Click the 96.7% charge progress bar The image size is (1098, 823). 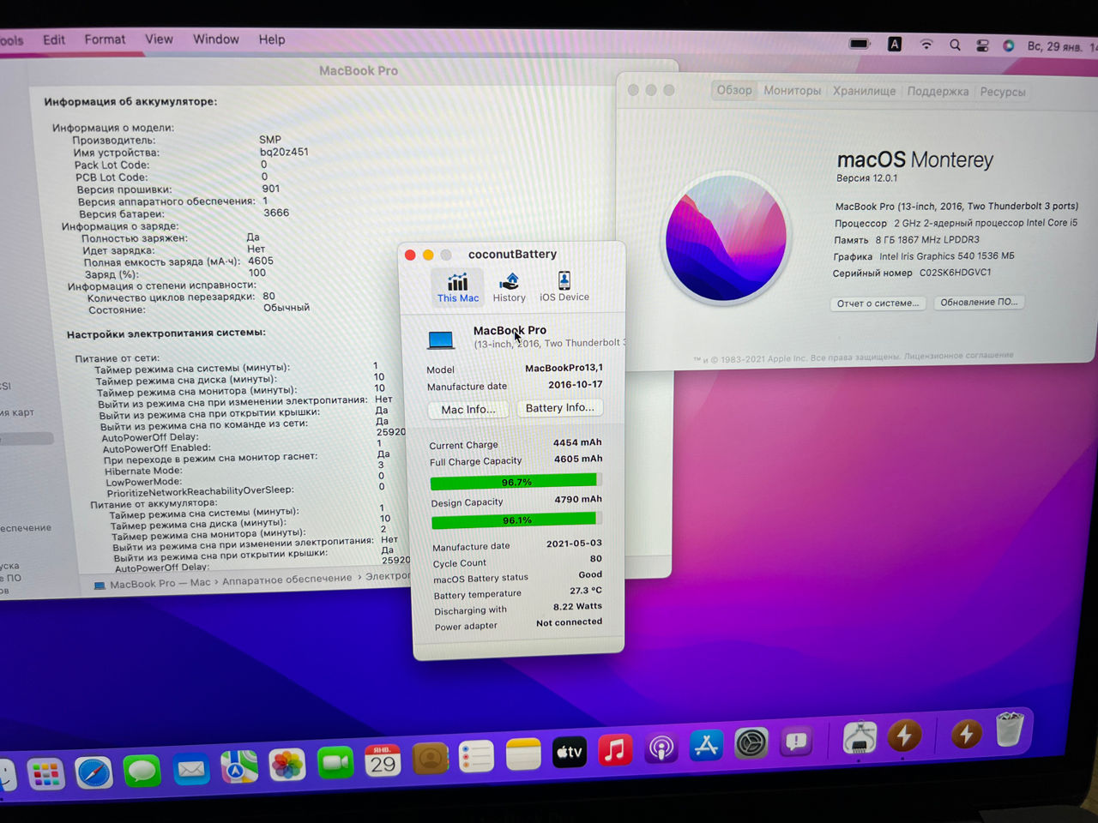tap(516, 482)
